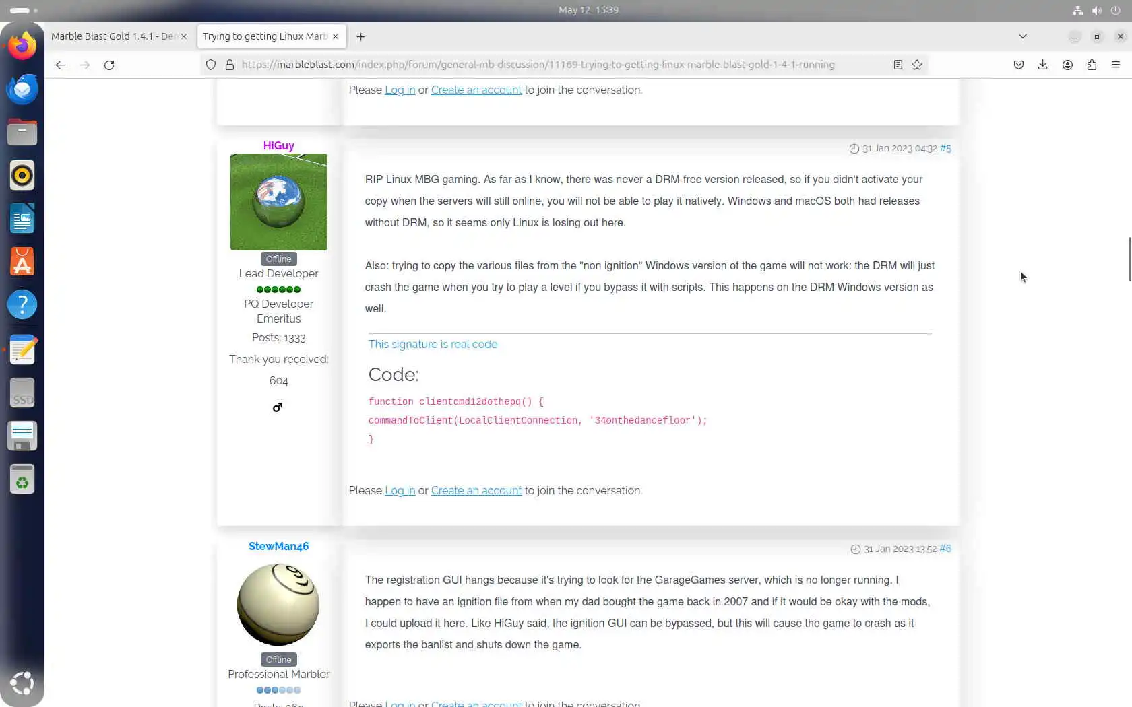This screenshot has width=1132, height=707.
Task: View site security padlock information
Action: pos(230,65)
